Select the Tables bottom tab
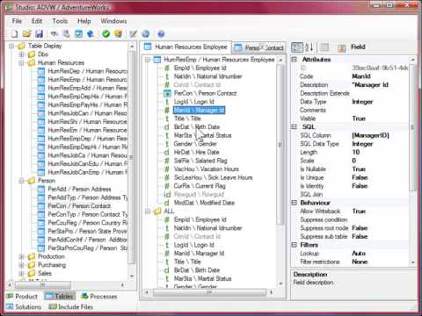Image resolution: width=422 pixels, height=316 pixels. point(60,297)
